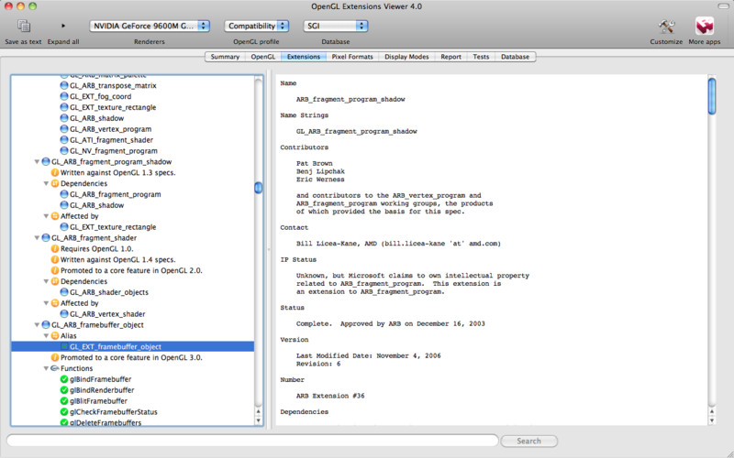Open the More apps icon
734x458 pixels.
tap(705, 26)
